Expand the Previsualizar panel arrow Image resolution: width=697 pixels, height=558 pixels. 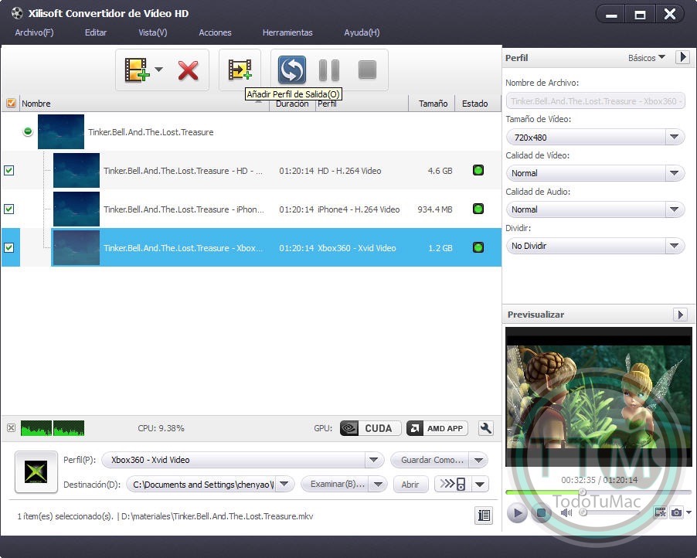(680, 315)
